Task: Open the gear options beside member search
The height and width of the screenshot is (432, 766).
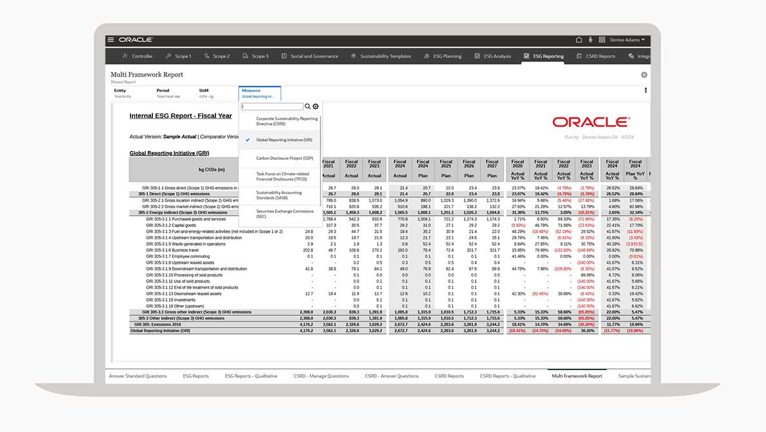Action: [x=316, y=106]
